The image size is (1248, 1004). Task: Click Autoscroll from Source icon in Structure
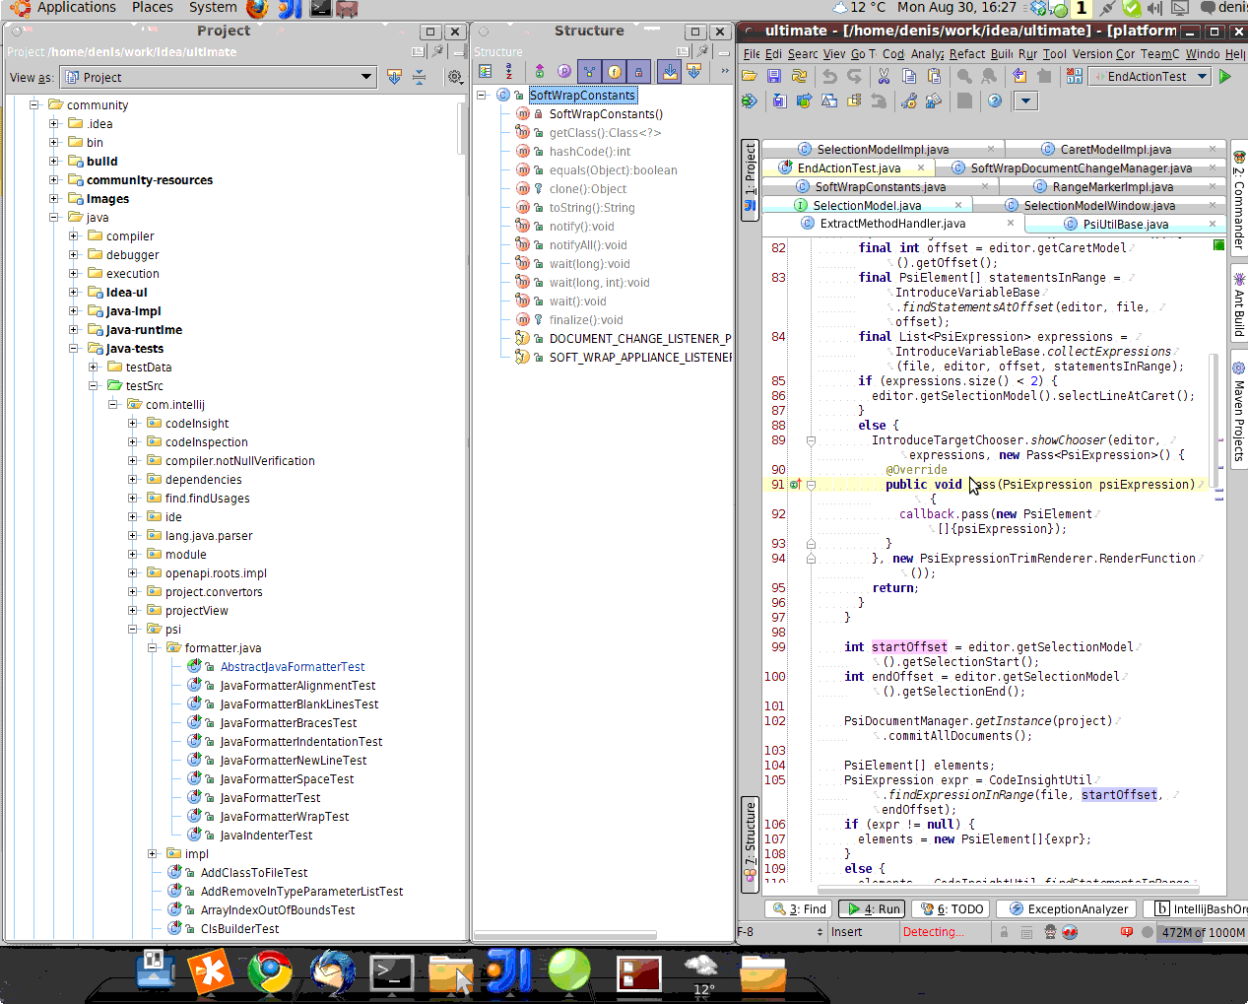693,71
